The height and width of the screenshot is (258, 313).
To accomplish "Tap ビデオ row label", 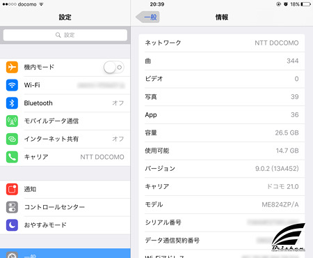I will point(154,79).
